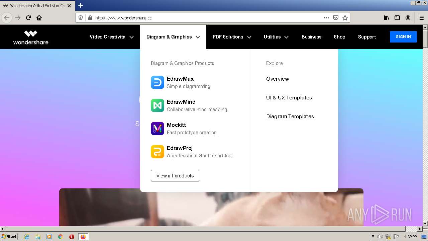Screen dimensions: 428x241
Task: Open page actions three-dot menu
Action: [326, 18]
